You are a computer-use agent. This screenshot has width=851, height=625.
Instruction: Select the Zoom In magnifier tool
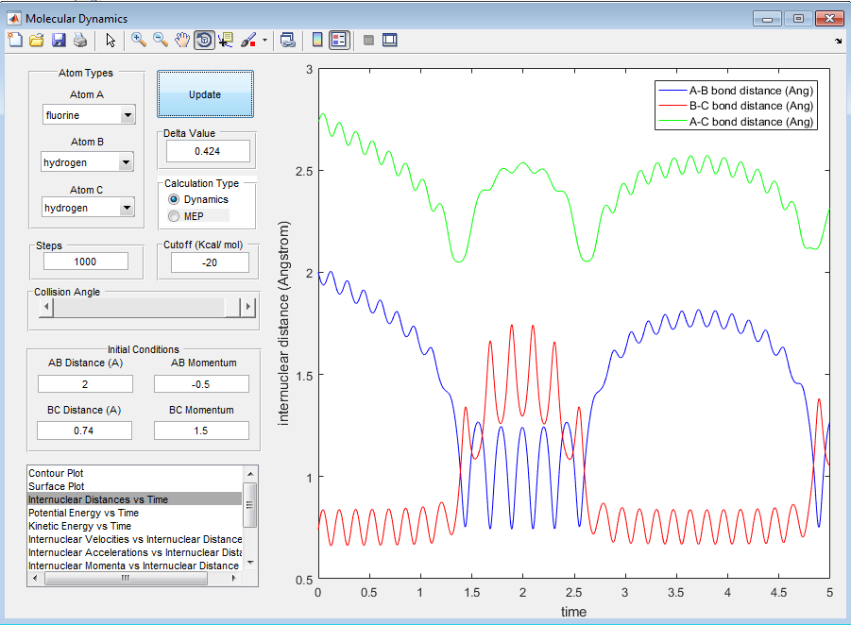pos(139,40)
